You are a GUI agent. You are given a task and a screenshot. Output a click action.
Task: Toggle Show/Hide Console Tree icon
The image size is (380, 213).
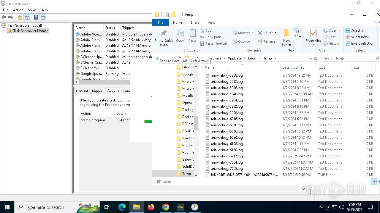[27, 17]
